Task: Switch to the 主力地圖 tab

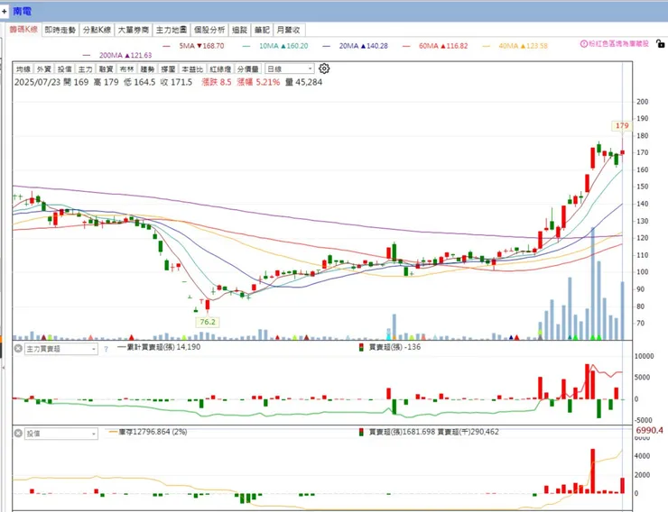Action: (172, 30)
